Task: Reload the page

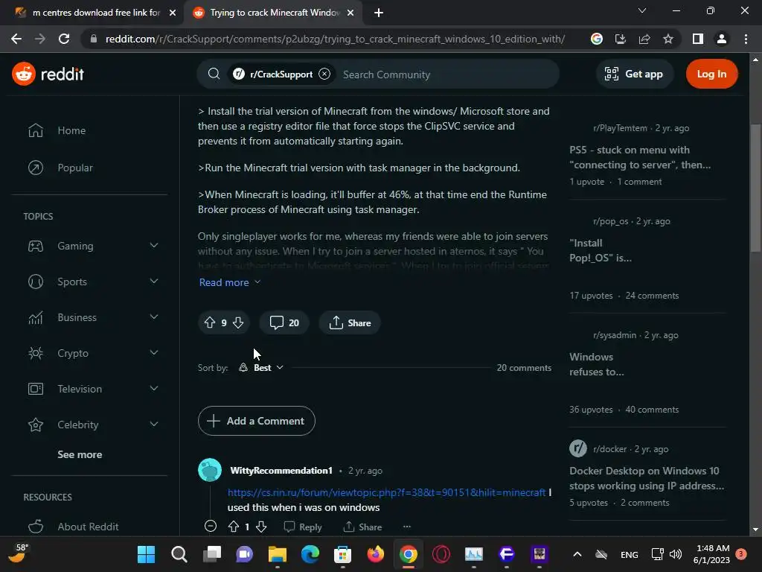Action: coord(64,39)
